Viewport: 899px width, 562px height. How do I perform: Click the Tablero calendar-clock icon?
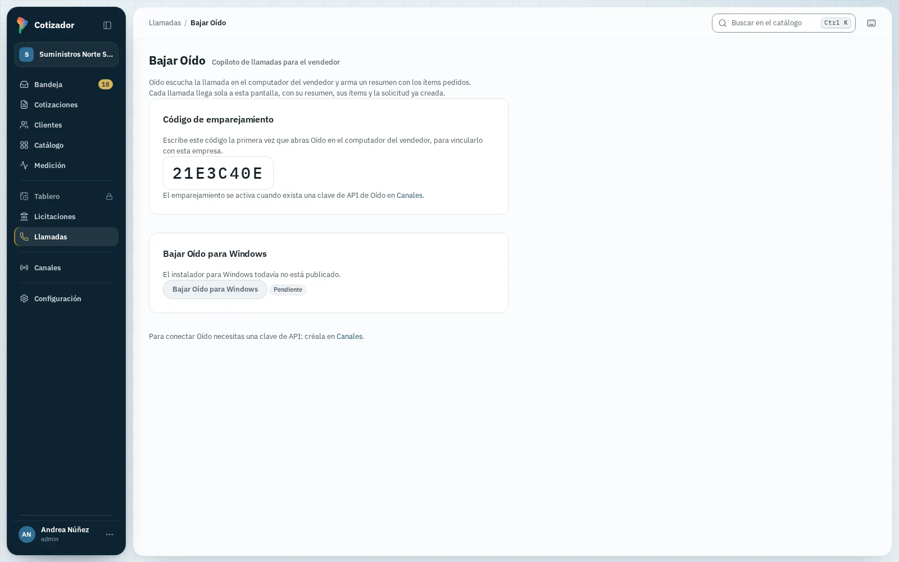24,196
